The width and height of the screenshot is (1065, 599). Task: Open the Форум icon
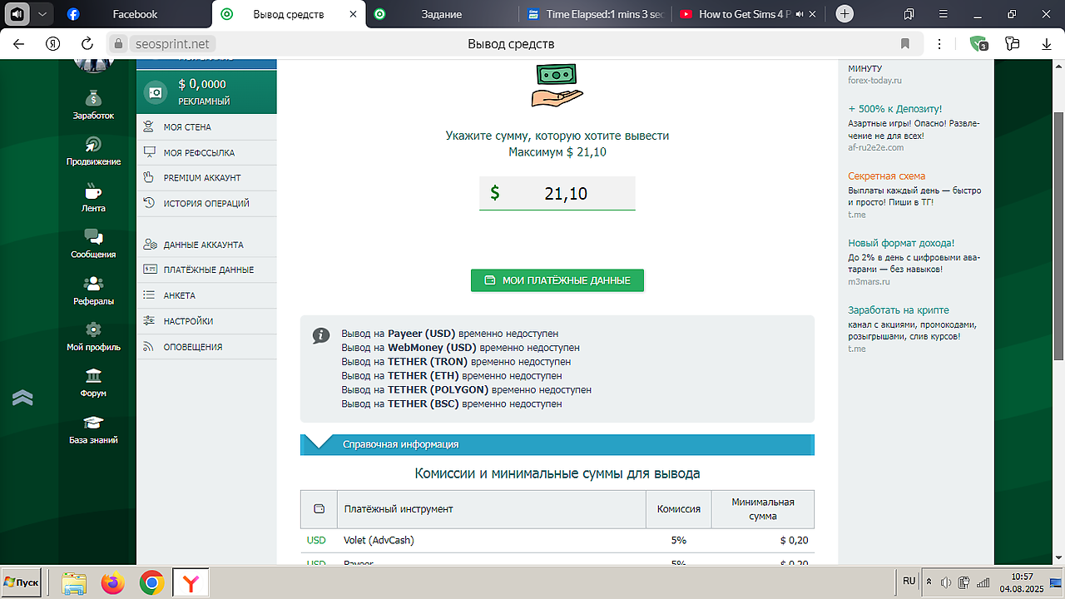tap(93, 378)
